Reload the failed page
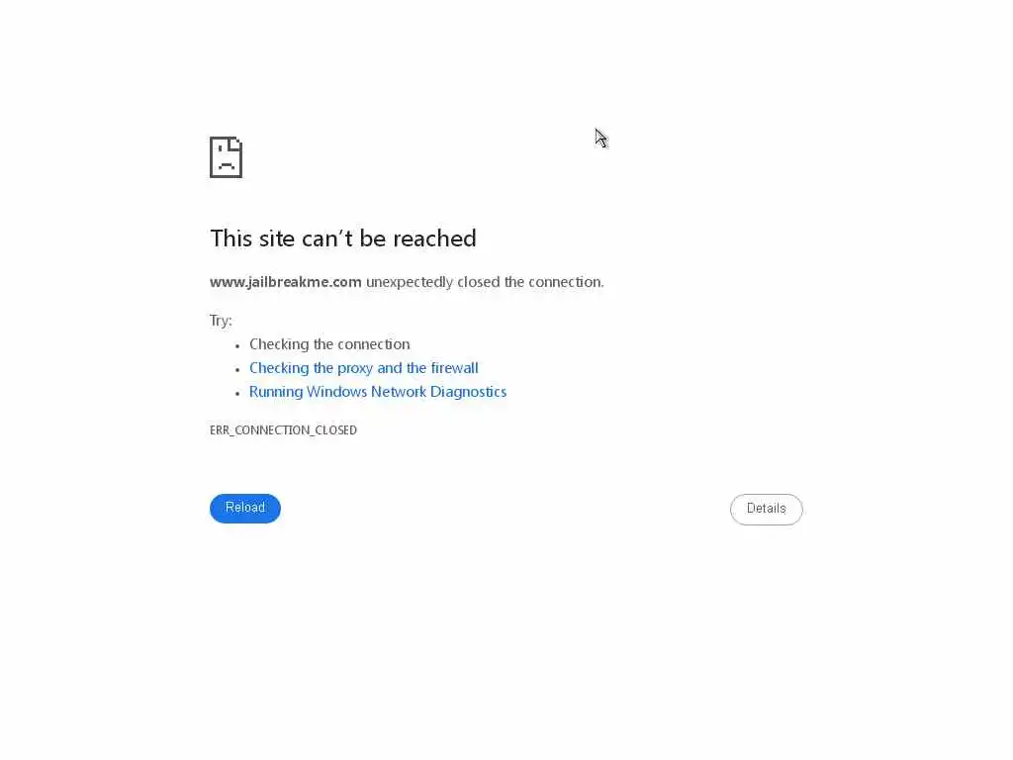This screenshot has height=760, width=1013. coord(245,508)
